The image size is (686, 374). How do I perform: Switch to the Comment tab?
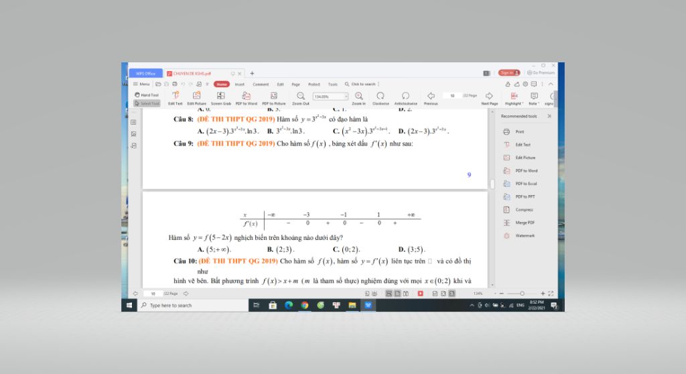click(261, 84)
